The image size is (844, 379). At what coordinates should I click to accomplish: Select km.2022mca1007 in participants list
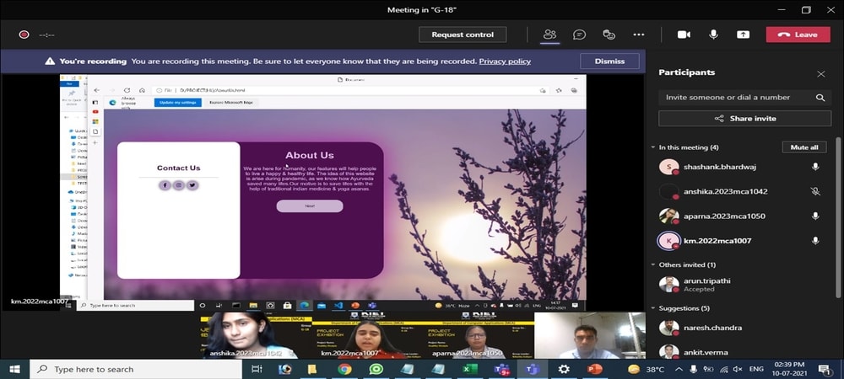[717, 241]
